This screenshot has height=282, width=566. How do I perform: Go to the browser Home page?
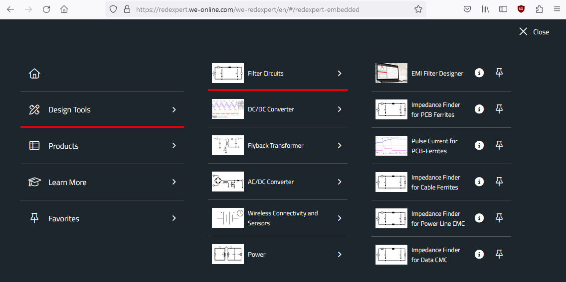pyautogui.click(x=64, y=9)
